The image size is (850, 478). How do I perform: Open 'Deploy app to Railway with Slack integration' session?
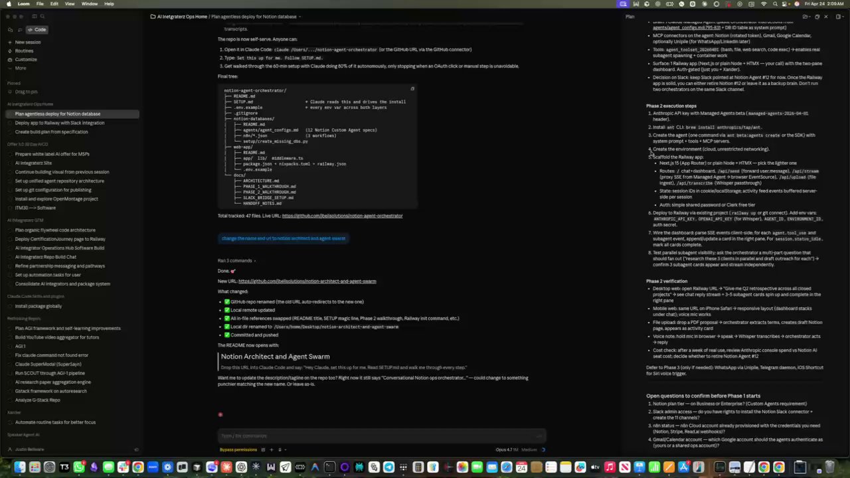coord(60,123)
